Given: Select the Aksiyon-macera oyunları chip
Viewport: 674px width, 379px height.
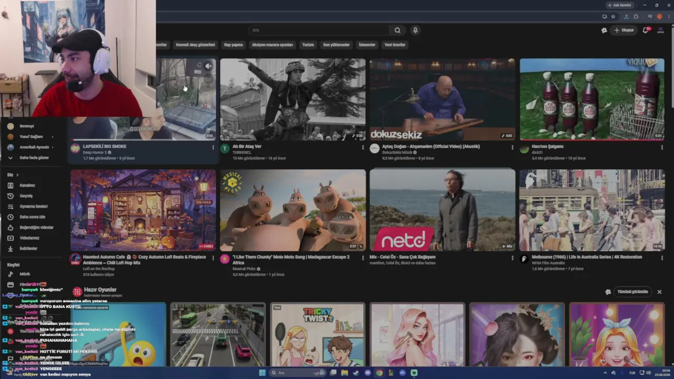Looking at the screenshot, I should 272,45.
